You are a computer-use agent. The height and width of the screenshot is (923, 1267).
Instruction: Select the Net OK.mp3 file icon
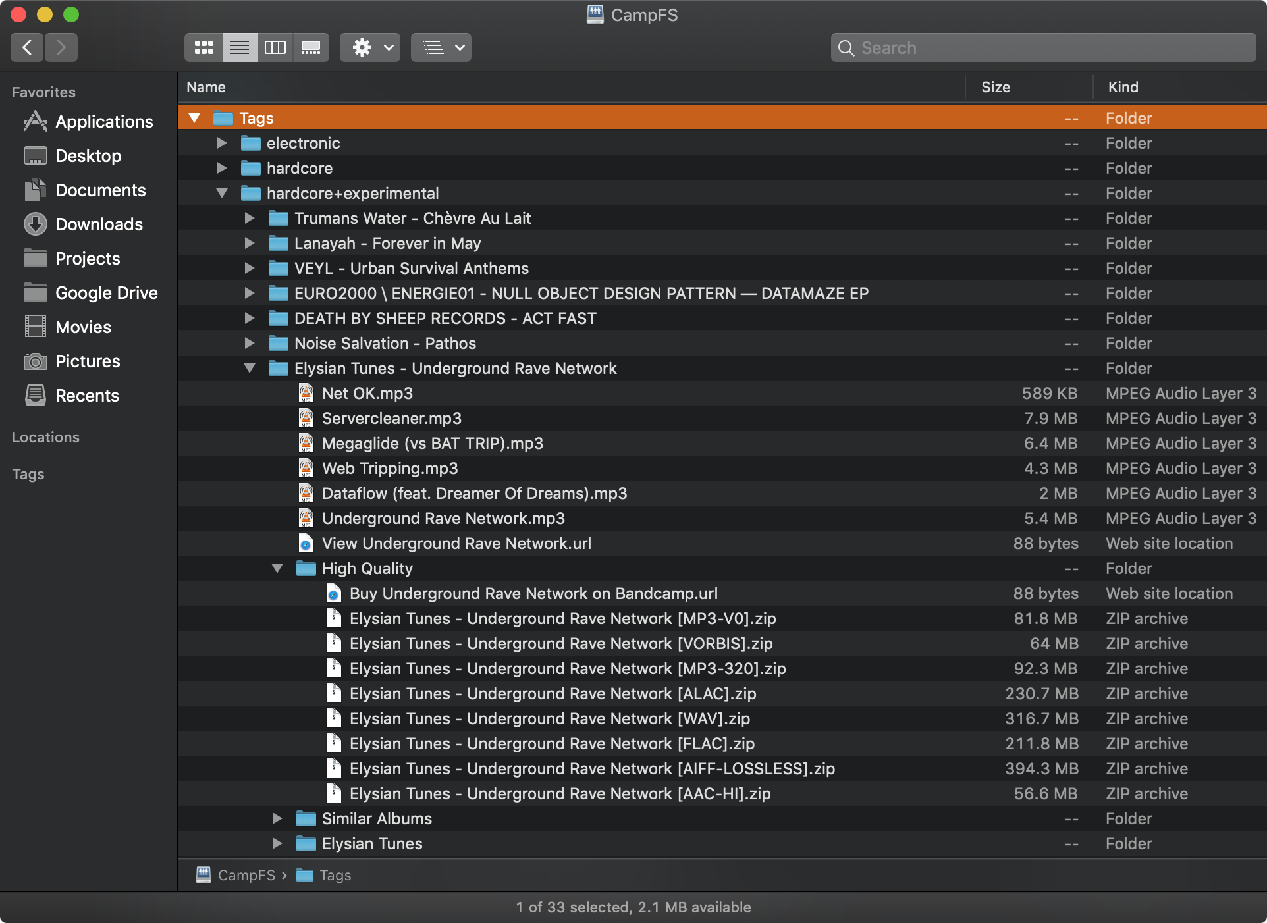coord(306,394)
